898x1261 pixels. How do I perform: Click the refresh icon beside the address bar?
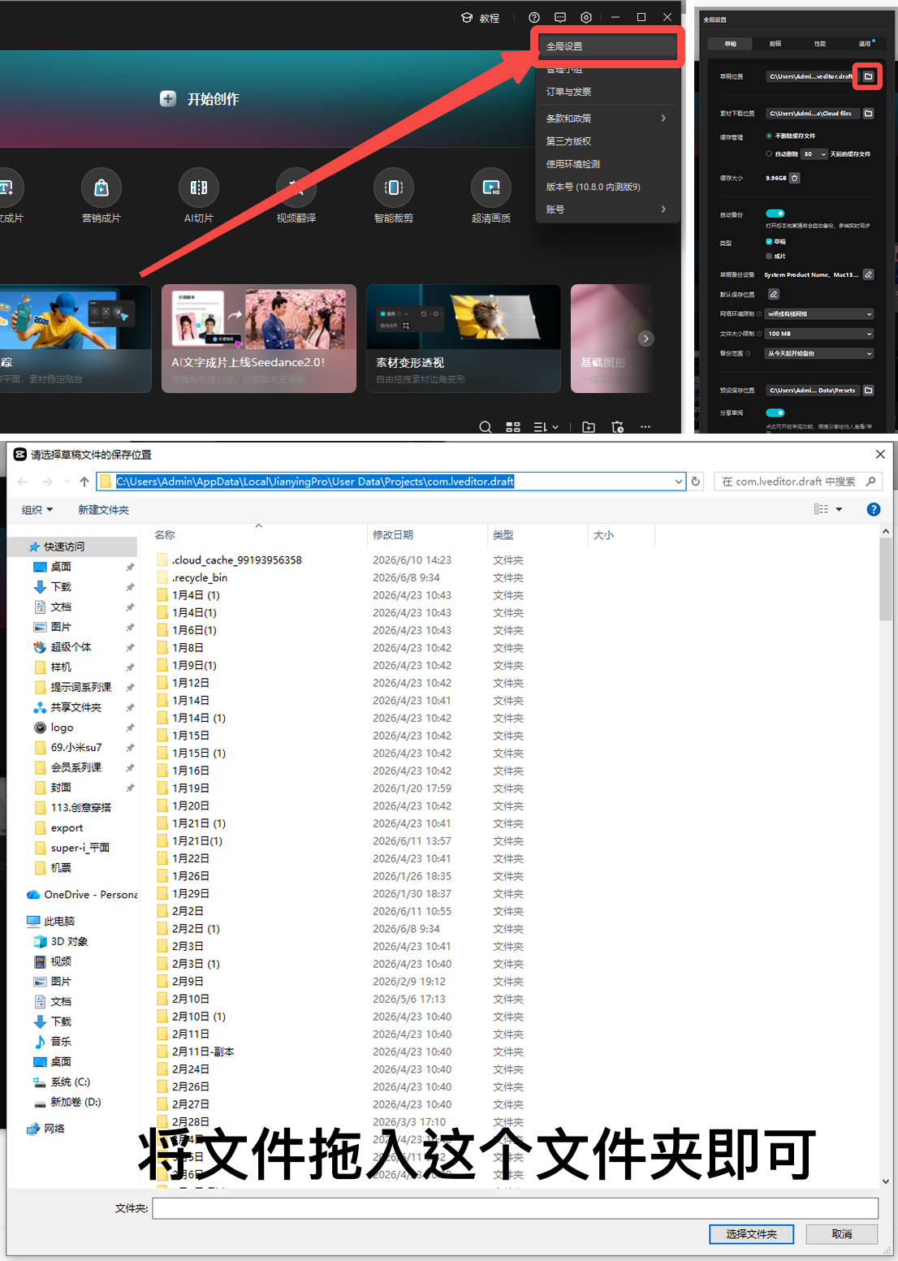click(x=696, y=482)
